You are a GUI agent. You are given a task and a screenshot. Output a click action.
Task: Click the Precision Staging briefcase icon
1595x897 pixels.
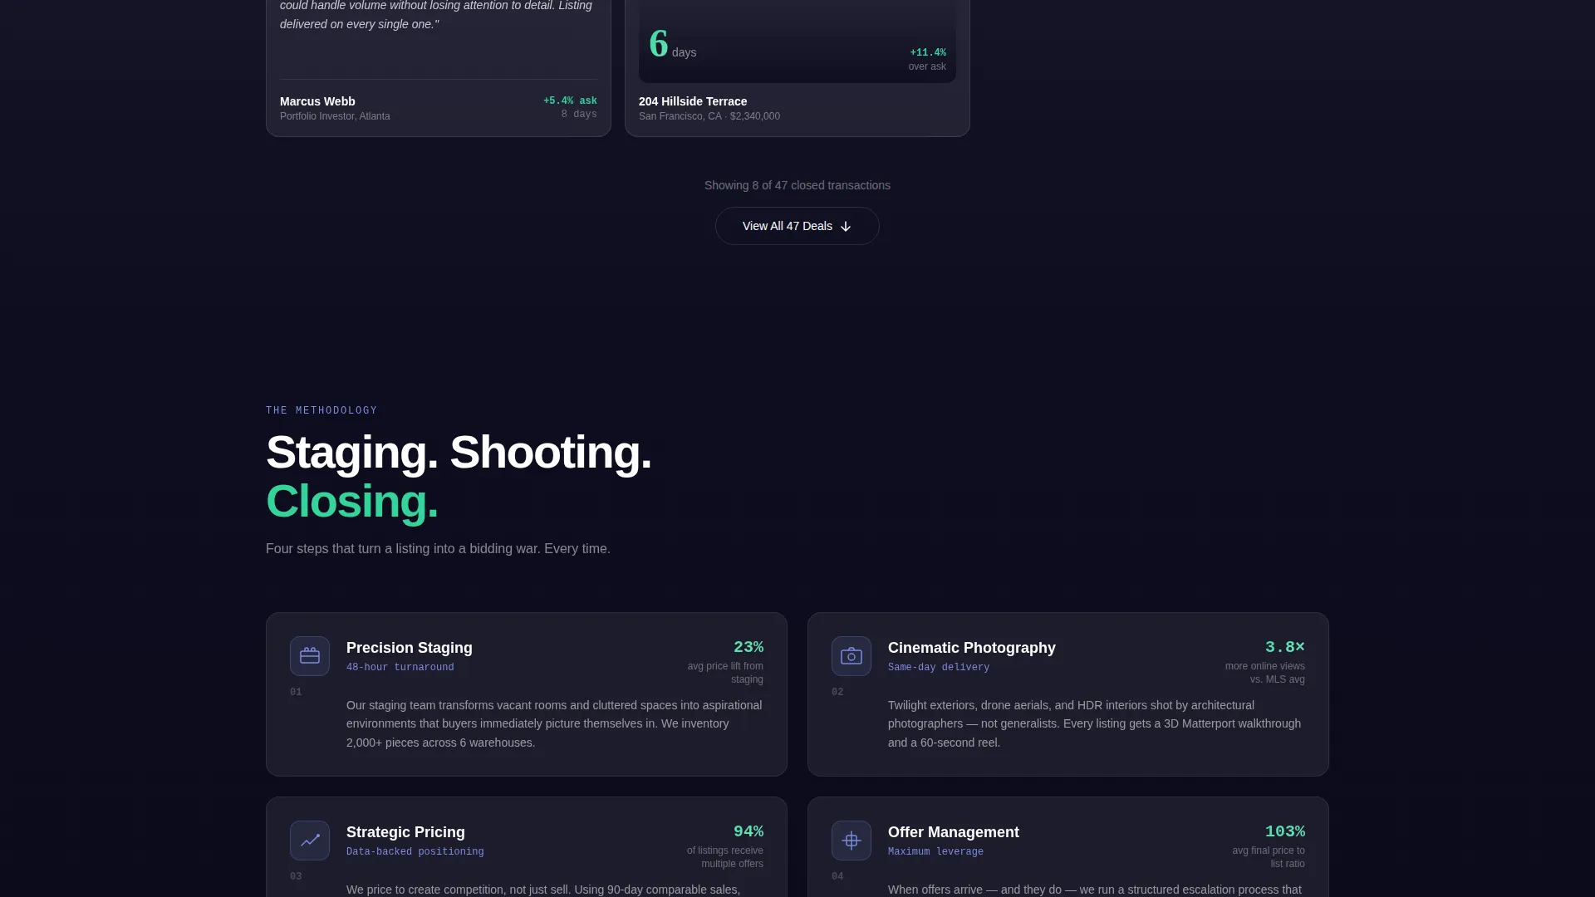tap(310, 656)
